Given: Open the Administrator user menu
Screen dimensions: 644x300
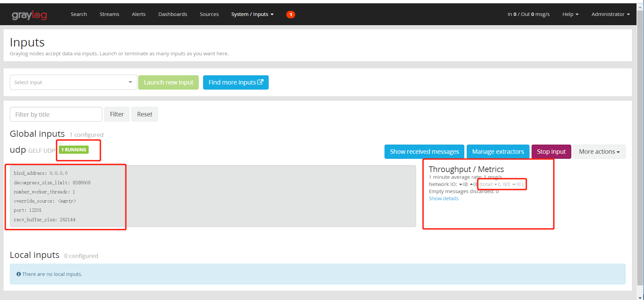Looking at the screenshot, I should click(x=611, y=14).
